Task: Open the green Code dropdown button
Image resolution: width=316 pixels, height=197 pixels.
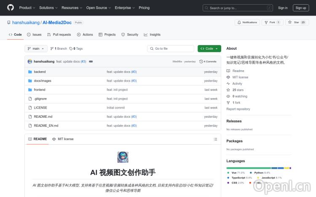Action: 209,48
